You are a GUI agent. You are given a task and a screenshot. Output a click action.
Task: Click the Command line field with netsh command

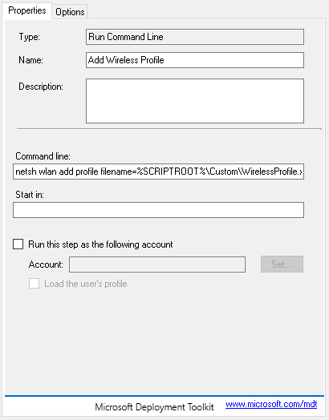coord(158,172)
